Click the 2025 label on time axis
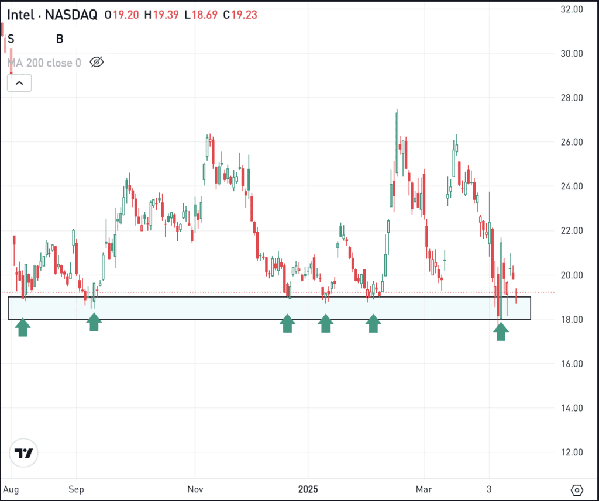 tap(308, 489)
